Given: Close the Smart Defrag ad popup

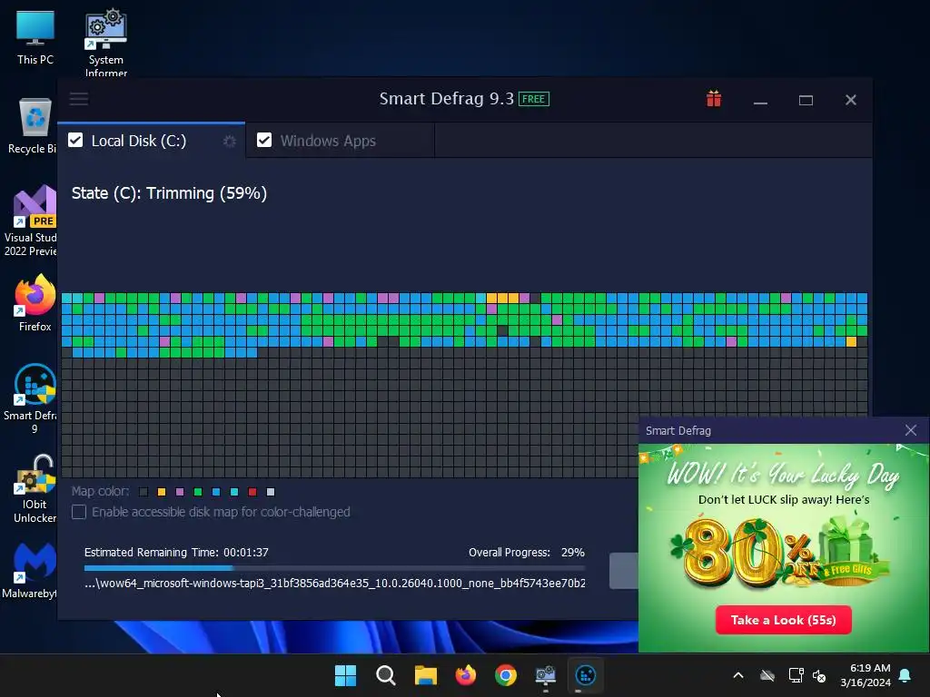Looking at the screenshot, I should 911,430.
